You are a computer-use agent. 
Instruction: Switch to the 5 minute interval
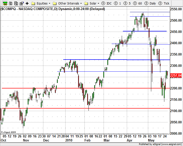point(127,3)
